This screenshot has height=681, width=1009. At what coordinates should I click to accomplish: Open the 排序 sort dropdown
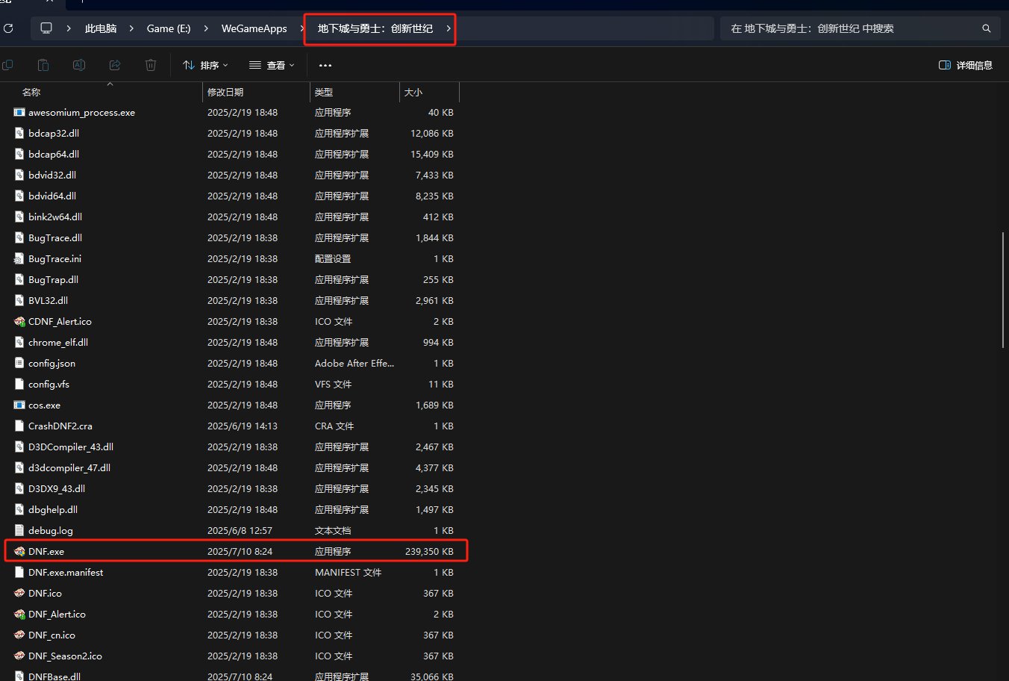(x=205, y=65)
